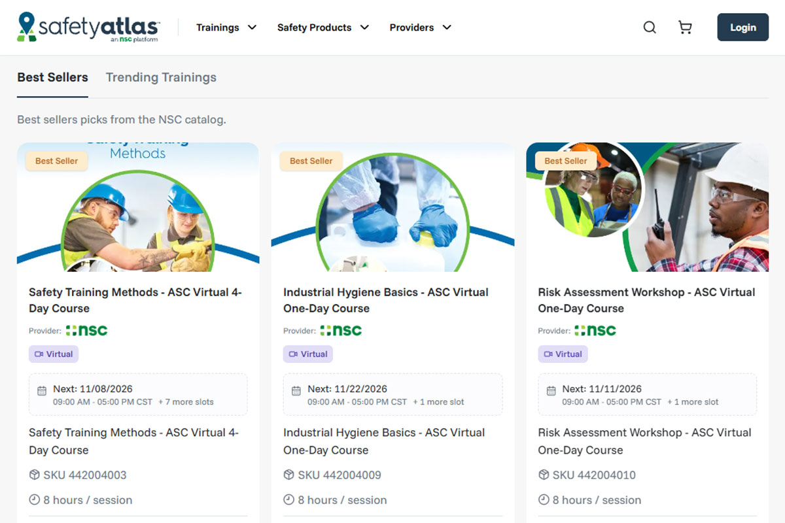This screenshot has width=785, height=523.
Task: Click clock icon on Safety Training Methods card
Action: pyautogui.click(x=35, y=499)
